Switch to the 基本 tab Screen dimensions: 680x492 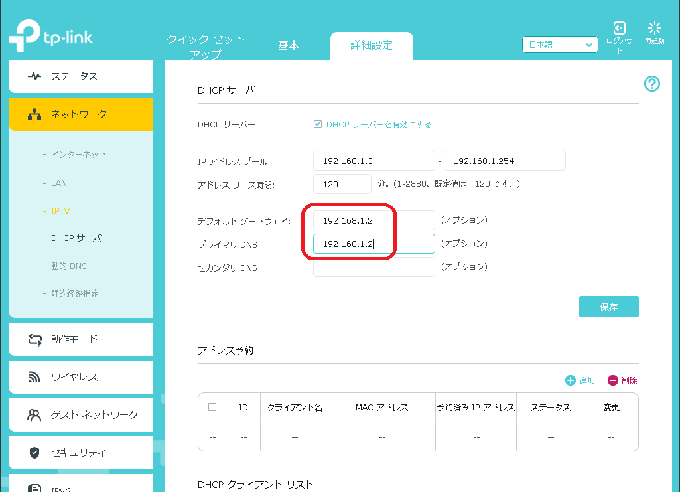(x=288, y=45)
